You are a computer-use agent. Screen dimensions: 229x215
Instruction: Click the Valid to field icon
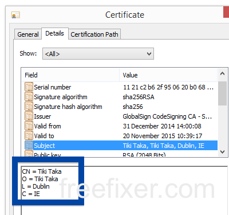29,136
